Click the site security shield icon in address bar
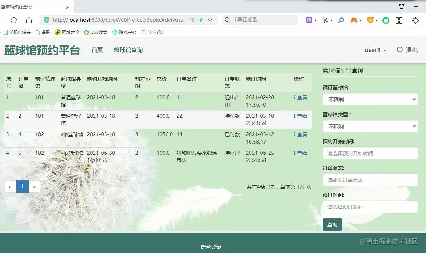 46,20
